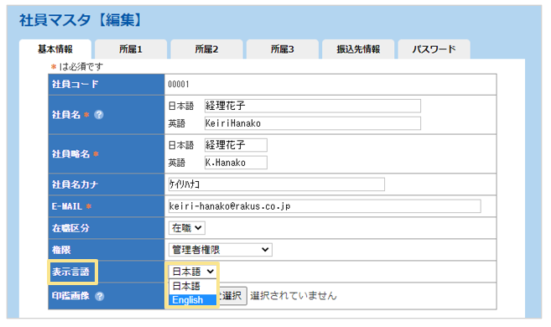Click the 社員マスタ【編集】 page title
The image size is (551, 327).
click(x=81, y=20)
